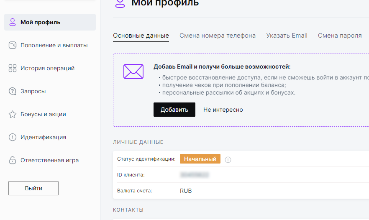
Task: Click the ЛИЧНЫЕ ДАННЫЕ section heading
Action: (x=138, y=142)
